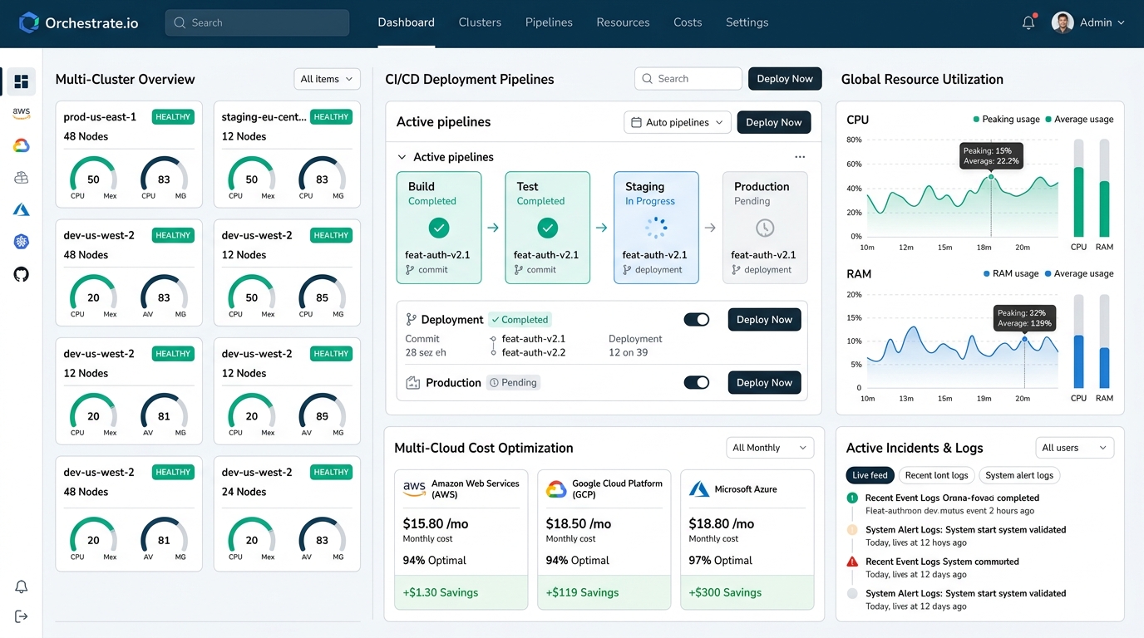Click Deploy Now in the Deployment row

(764, 320)
